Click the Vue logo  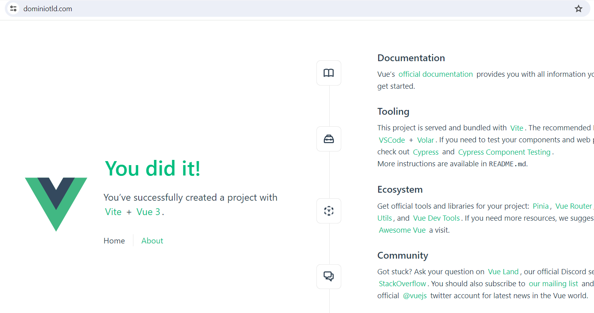coord(56,204)
